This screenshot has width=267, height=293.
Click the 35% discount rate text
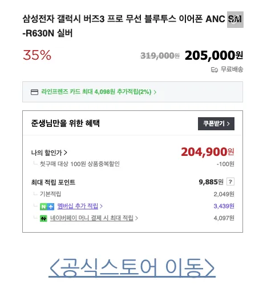click(37, 55)
